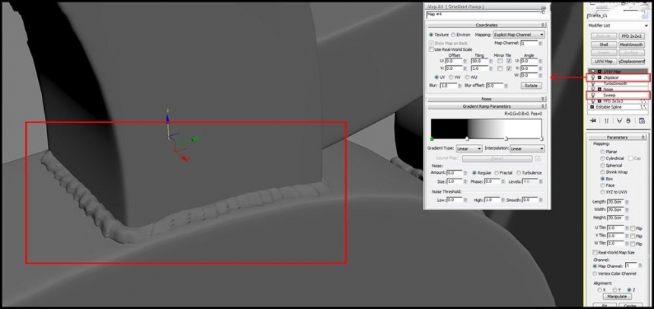Toggle the Noise modifier lightbulb
This screenshot has height=309, width=654.
(x=592, y=89)
